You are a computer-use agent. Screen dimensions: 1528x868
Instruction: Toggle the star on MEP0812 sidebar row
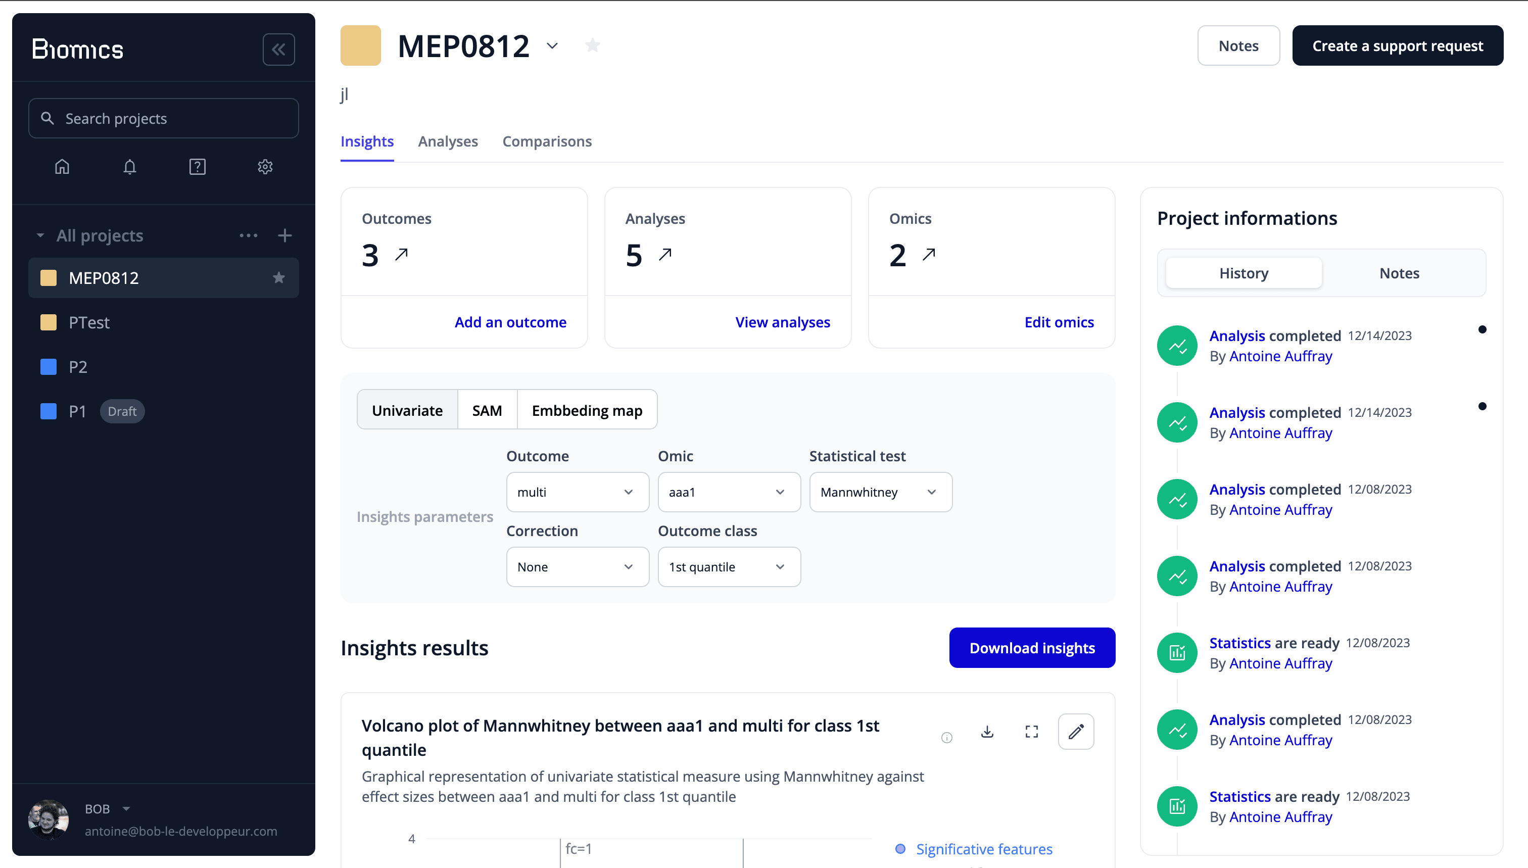278,277
